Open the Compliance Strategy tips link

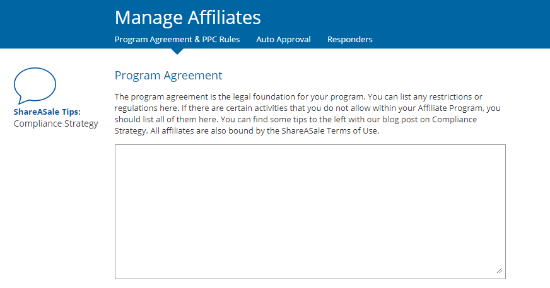[x=56, y=123]
